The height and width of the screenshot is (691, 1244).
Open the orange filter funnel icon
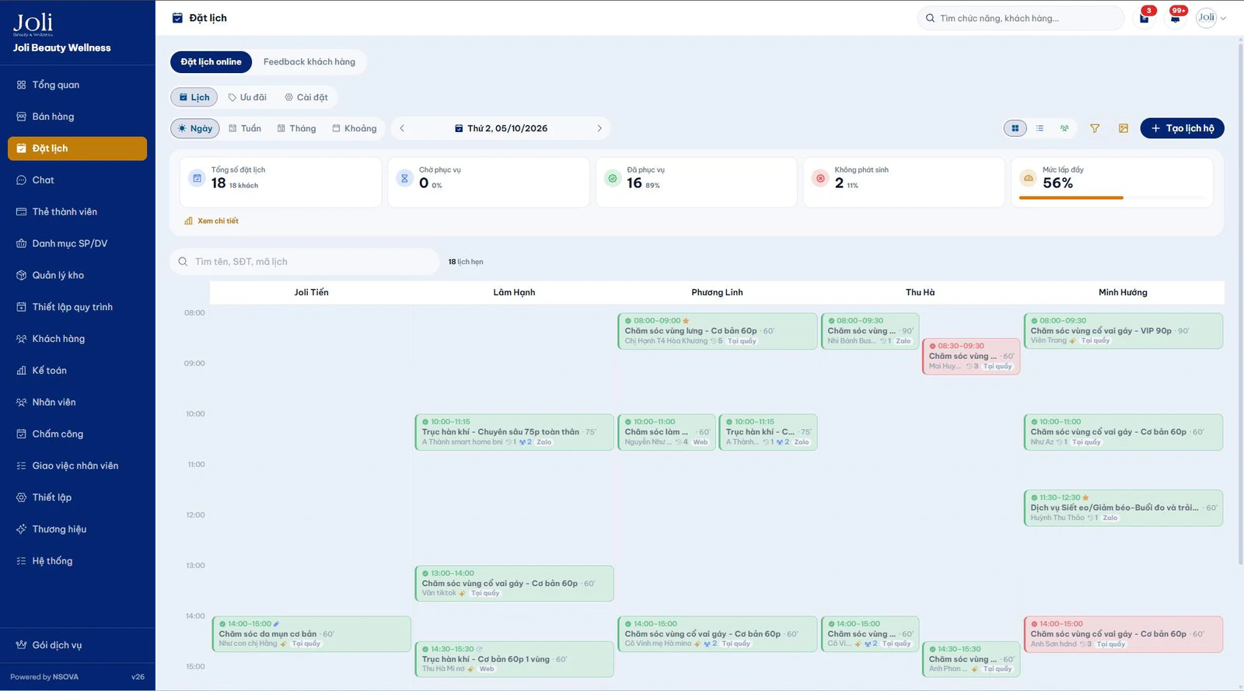pyautogui.click(x=1095, y=128)
